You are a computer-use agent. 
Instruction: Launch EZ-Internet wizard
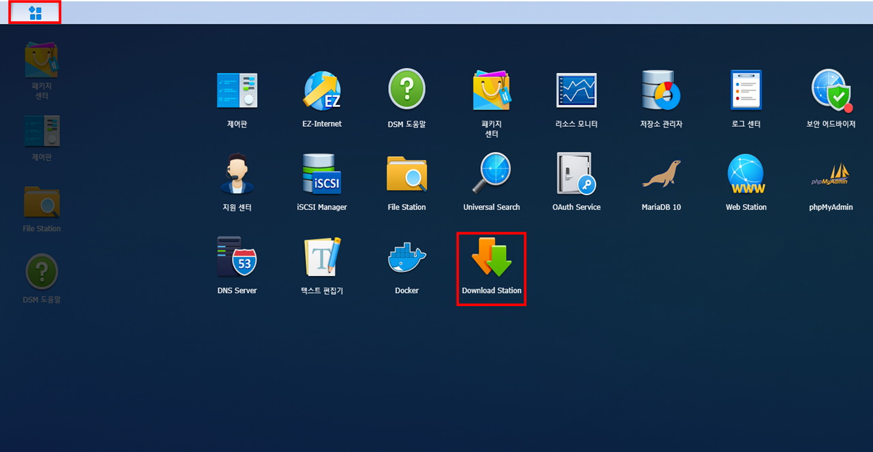point(322,91)
